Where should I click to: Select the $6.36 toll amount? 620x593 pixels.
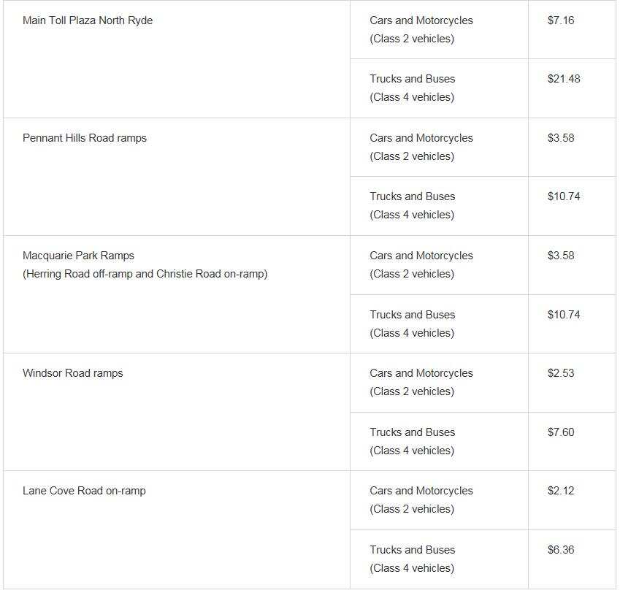[x=561, y=549]
